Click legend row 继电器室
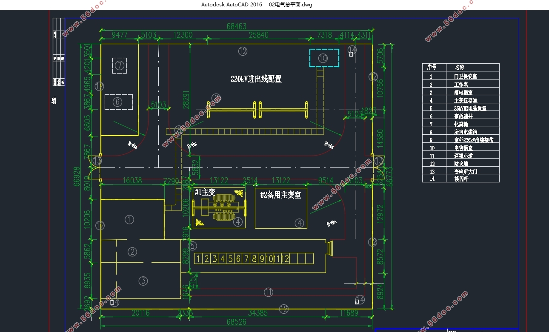Screen dimensions: 549x332 (x=460, y=92)
